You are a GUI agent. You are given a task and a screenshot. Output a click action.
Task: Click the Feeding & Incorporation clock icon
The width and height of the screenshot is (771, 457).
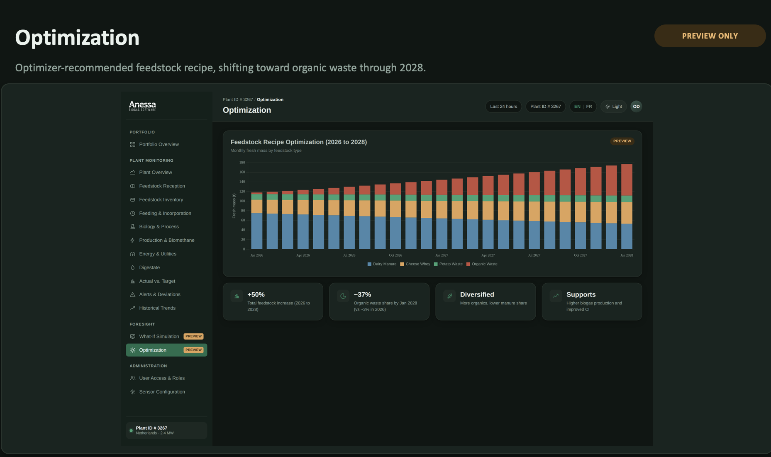click(x=132, y=213)
